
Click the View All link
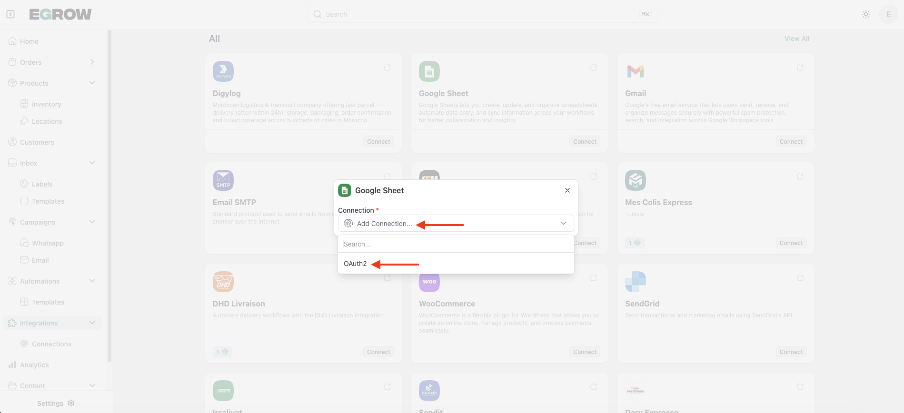796,39
